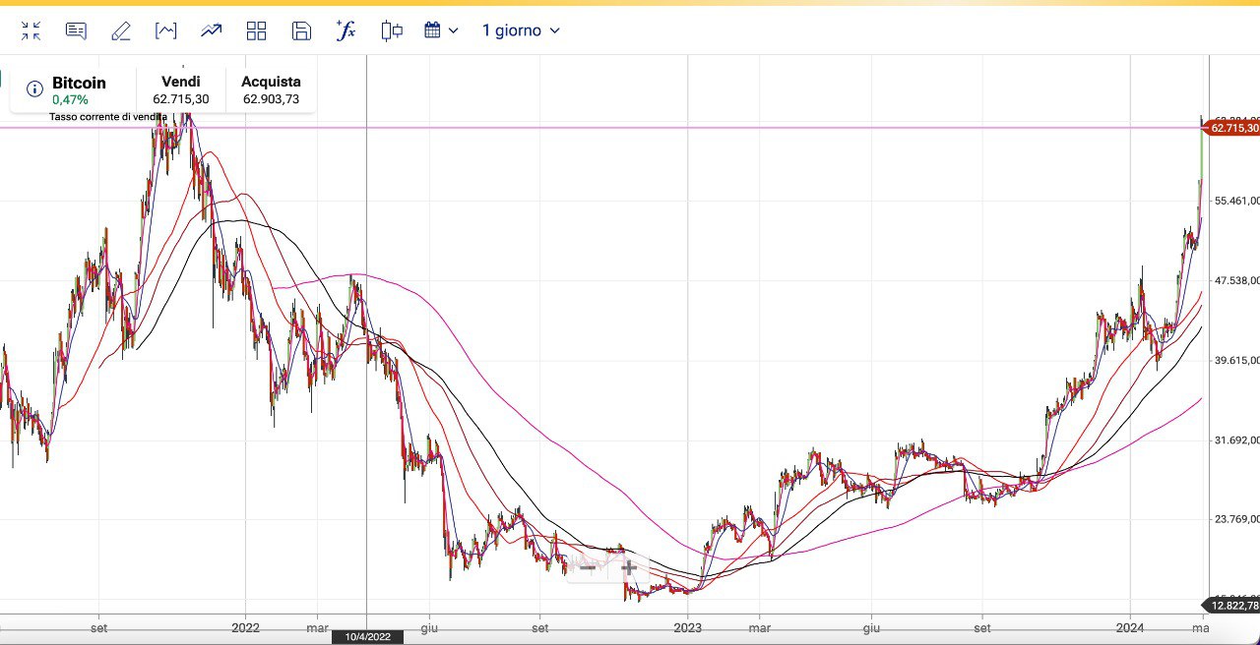Image resolution: width=1260 pixels, height=645 pixels.
Task: Click the collapse/exit fullscreen arrows icon
Action: 31,30
